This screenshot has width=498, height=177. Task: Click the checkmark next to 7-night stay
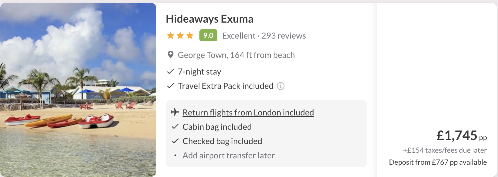(x=170, y=72)
